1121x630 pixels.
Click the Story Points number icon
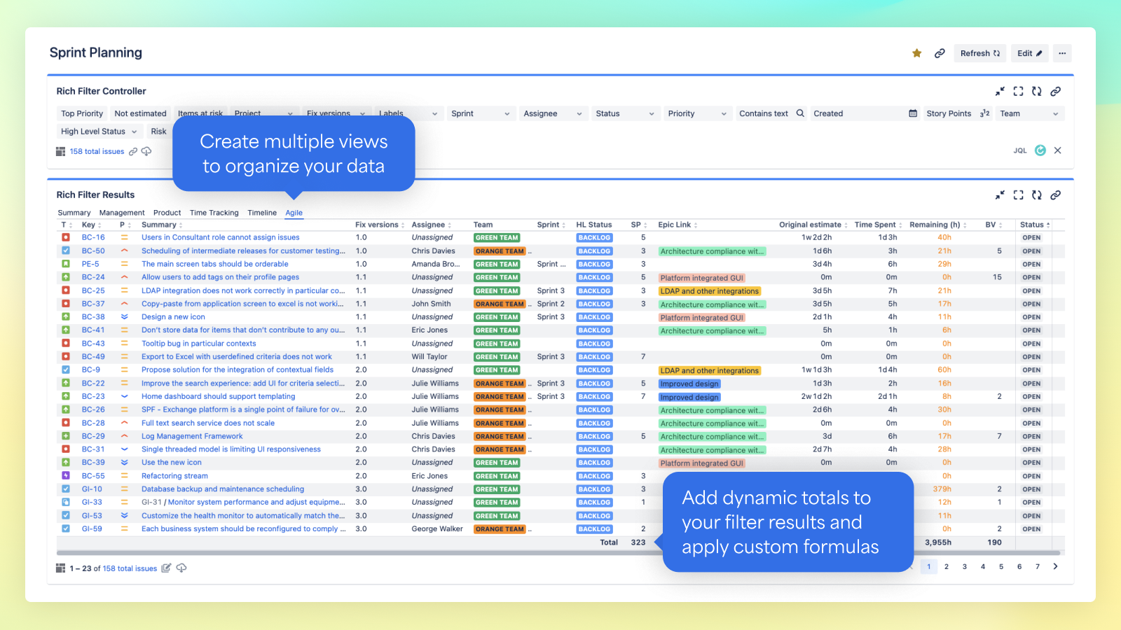[985, 113]
